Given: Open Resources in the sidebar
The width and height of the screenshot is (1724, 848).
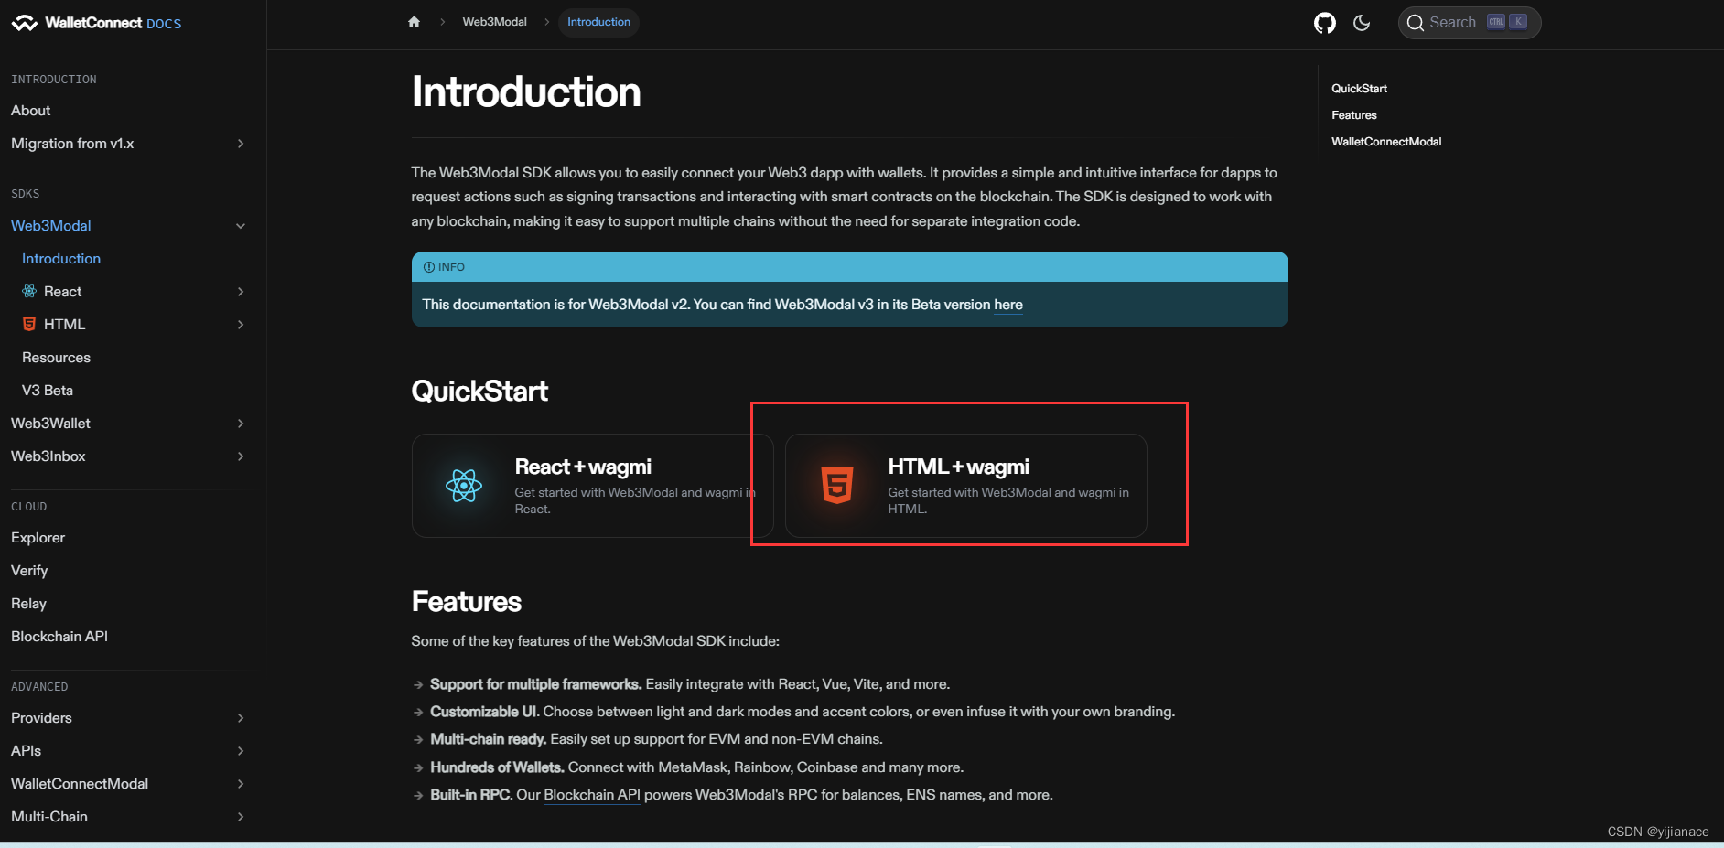Looking at the screenshot, I should (x=56, y=358).
